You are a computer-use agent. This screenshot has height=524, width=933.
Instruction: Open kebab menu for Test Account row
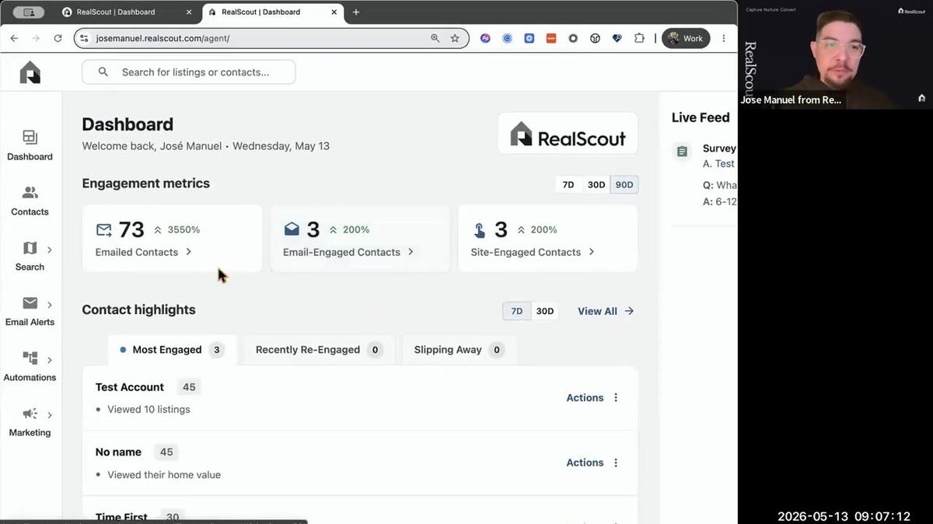pos(616,397)
